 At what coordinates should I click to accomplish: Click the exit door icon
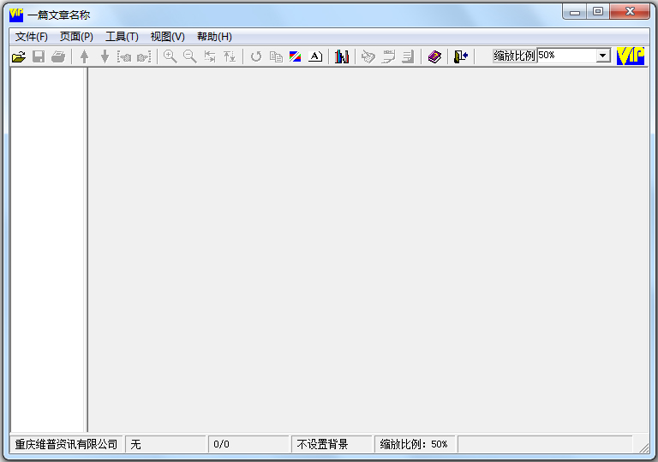point(461,56)
